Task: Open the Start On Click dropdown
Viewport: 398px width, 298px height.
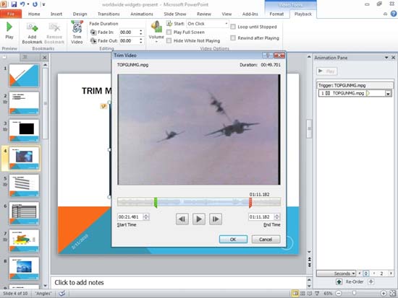Action: click(226, 24)
